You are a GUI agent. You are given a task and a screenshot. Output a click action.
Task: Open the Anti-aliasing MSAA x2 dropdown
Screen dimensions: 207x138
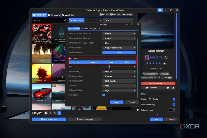pos(119,72)
